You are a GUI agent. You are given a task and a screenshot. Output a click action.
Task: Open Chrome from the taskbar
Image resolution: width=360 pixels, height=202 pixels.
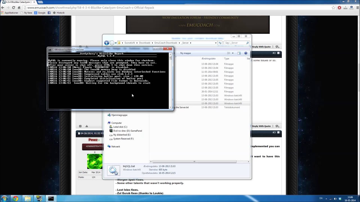pyautogui.click(x=15, y=199)
